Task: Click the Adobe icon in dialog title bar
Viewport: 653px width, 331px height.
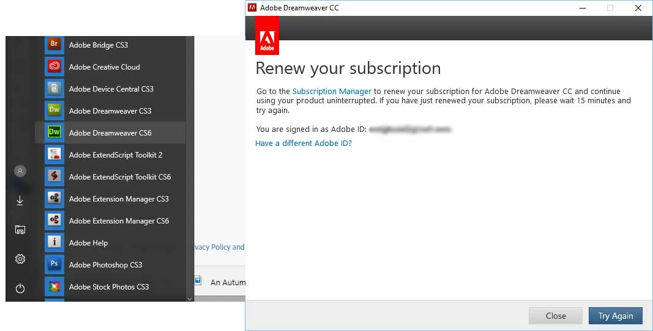Action: click(252, 7)
